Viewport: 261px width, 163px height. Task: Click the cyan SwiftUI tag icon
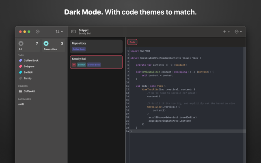coord(20,72)
